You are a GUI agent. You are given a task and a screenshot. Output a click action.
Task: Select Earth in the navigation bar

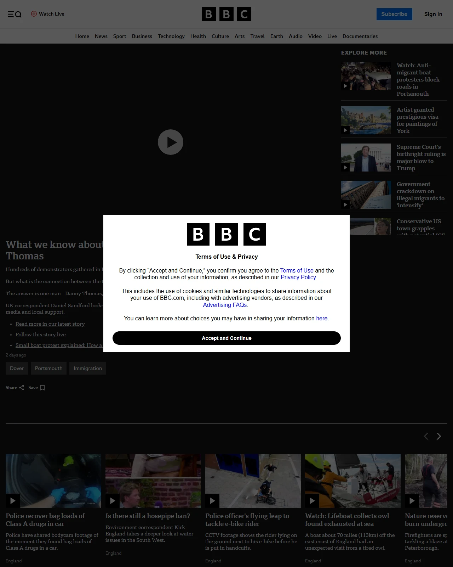[276, 36]
